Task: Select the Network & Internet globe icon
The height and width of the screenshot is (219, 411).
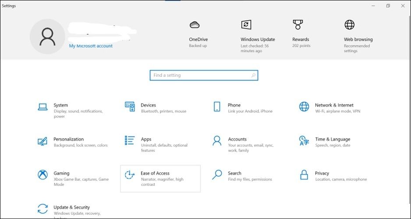Action: pos(304,107)
